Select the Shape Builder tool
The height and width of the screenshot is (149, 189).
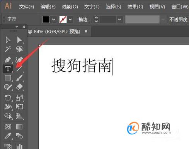point(8,116)
